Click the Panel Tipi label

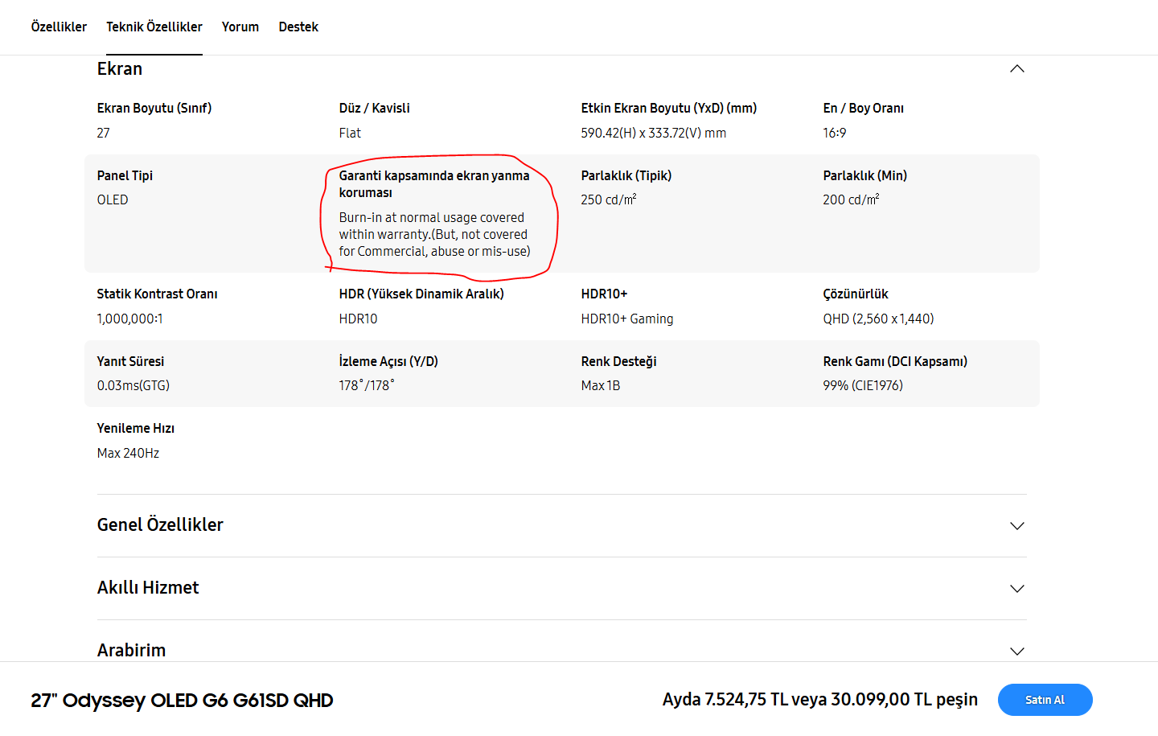click(125, 175)
